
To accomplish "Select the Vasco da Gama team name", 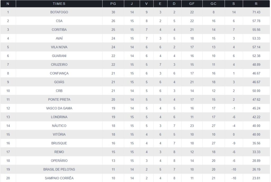I will point(59,108).
